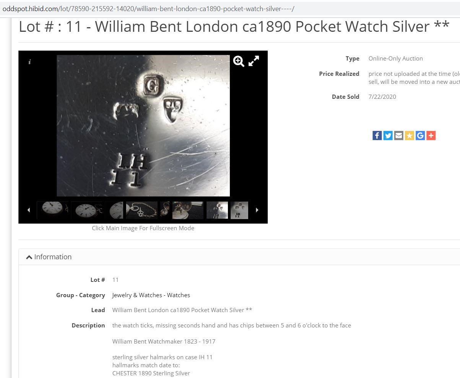Viewport: 460px width, 378px height.
Task: Advance thumbnails with the right arrow
Action: (x=257, y=210)
